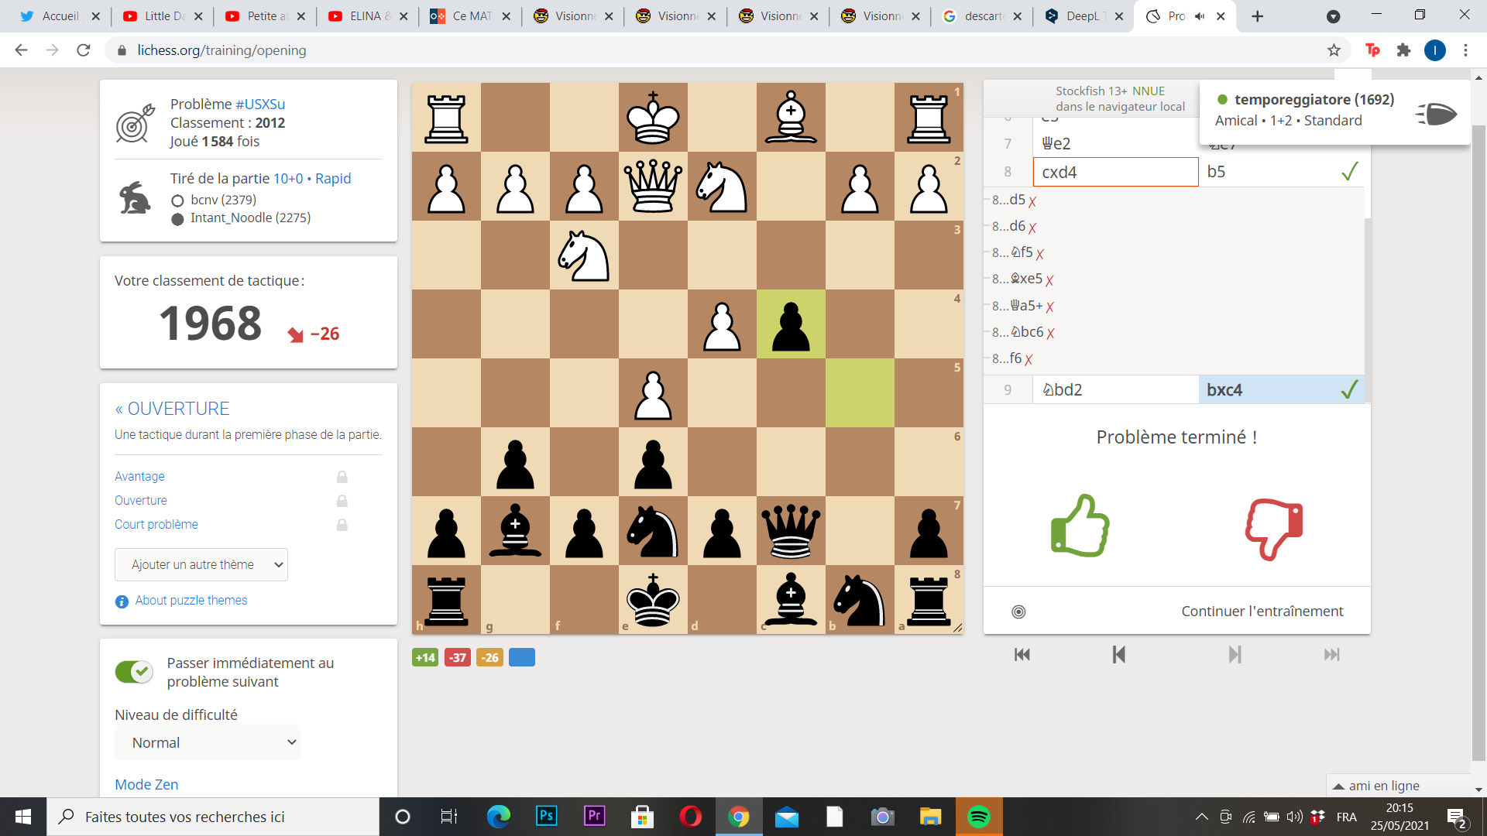Click the blue current puzzle result square
Screen dimensions: 1487x836
point(521,658)
